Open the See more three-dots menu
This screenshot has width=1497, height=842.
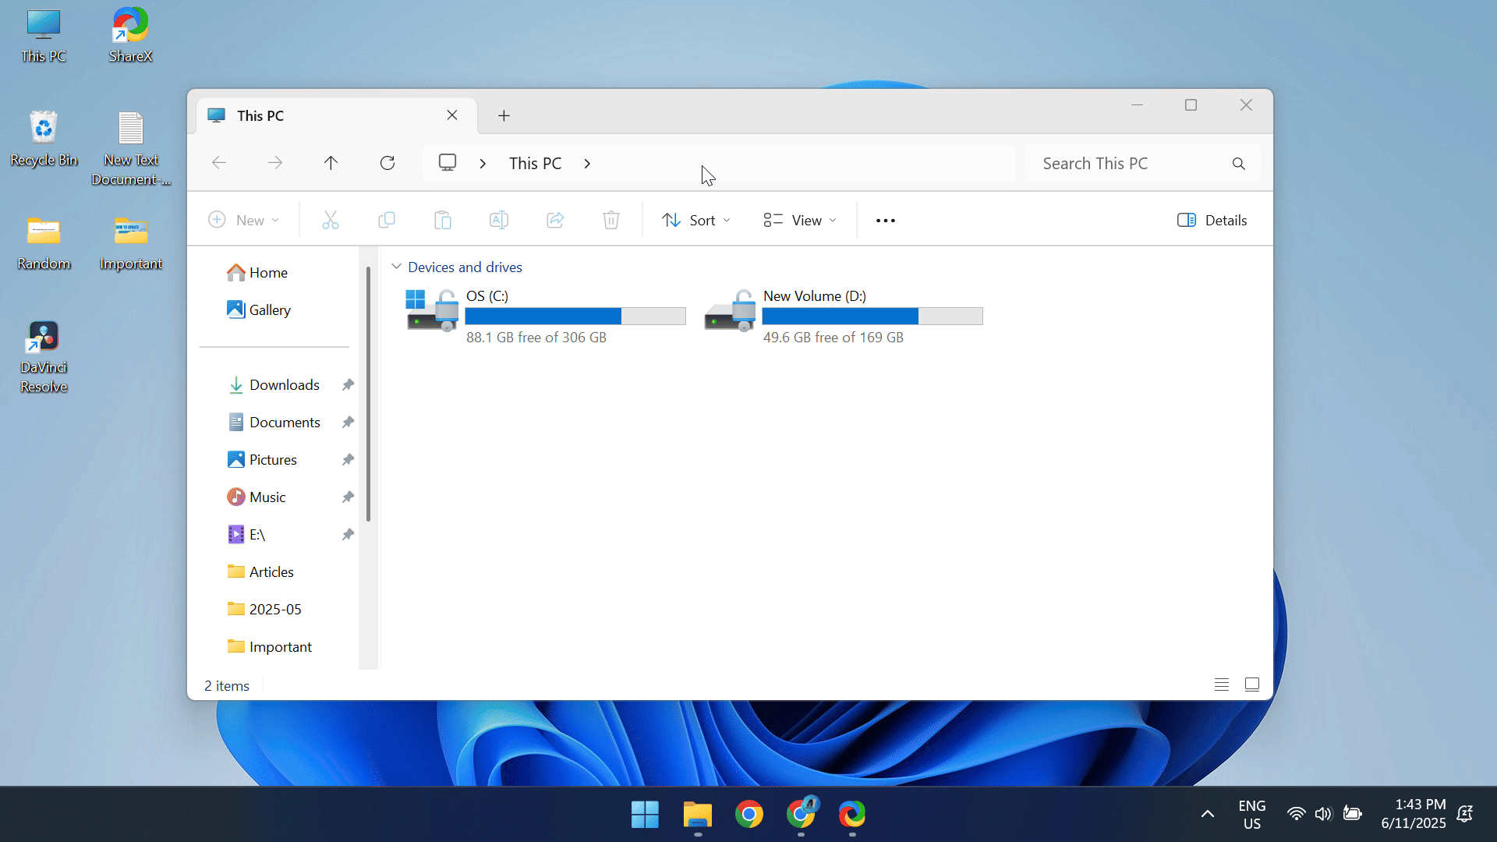(886, 221)
